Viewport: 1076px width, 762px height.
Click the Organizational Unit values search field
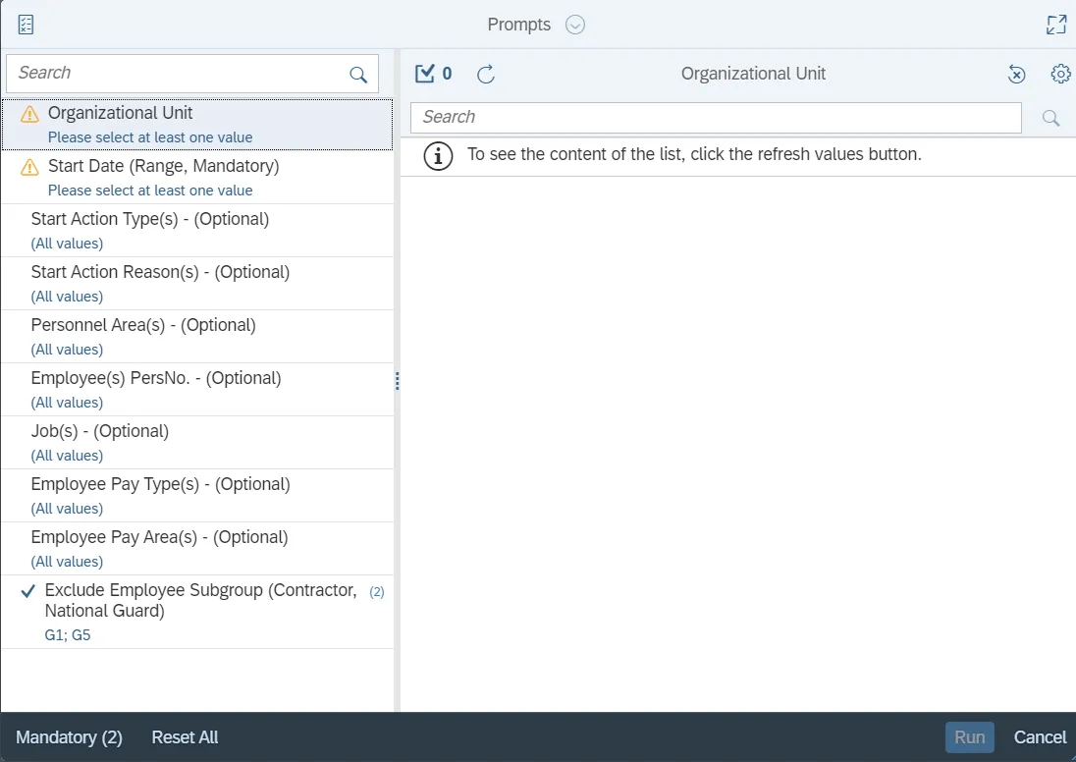point(715,118)
